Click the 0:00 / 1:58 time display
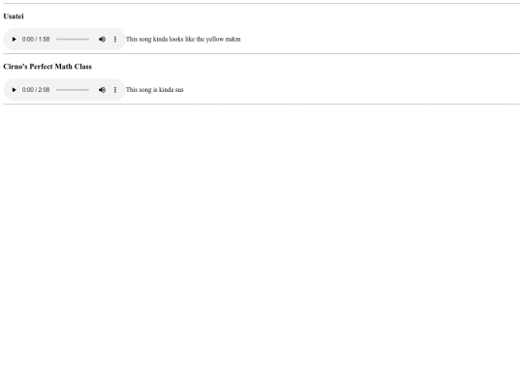Screen dimensions: 523x392 36,40
